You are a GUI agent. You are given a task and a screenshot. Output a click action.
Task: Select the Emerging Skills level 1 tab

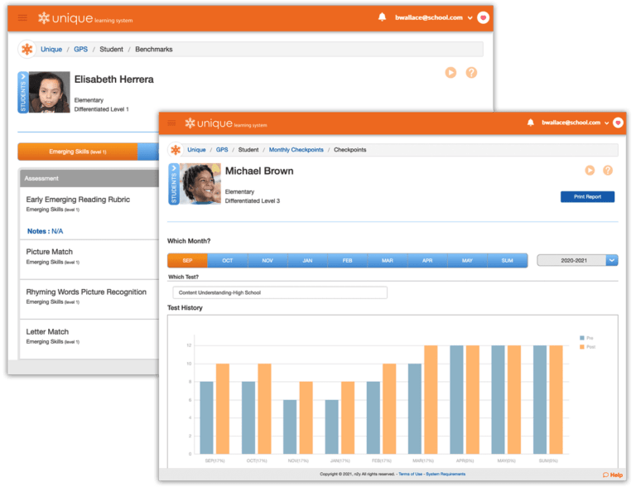[x=77, y=152]
